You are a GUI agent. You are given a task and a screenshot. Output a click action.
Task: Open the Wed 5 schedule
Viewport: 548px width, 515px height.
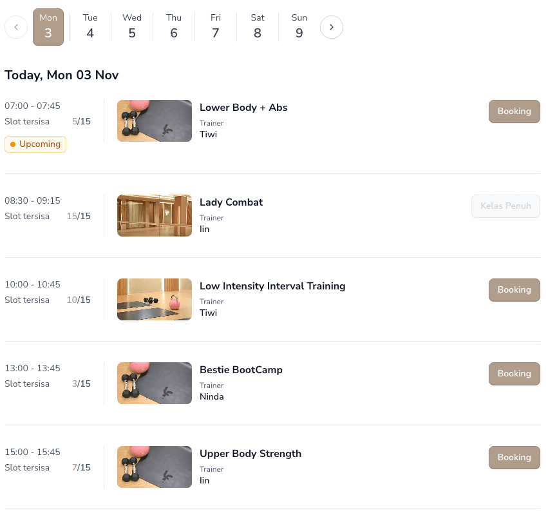click(x=132, y=27)
